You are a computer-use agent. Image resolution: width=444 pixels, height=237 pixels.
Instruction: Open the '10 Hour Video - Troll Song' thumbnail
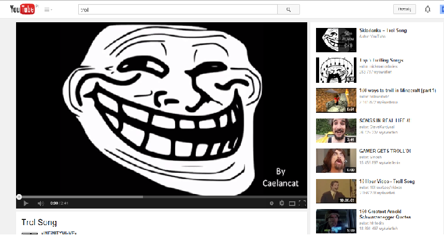(x=336, y=191)
